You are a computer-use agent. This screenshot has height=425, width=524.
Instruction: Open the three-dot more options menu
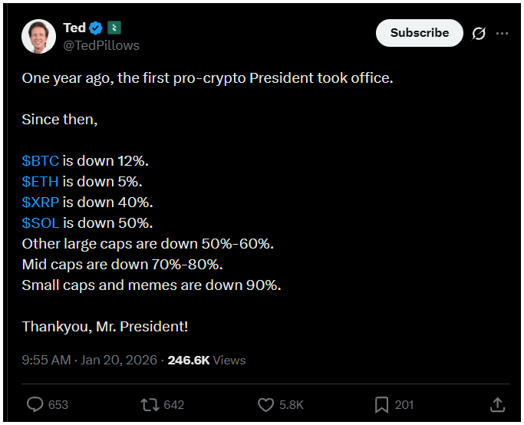tap(503, 33)
